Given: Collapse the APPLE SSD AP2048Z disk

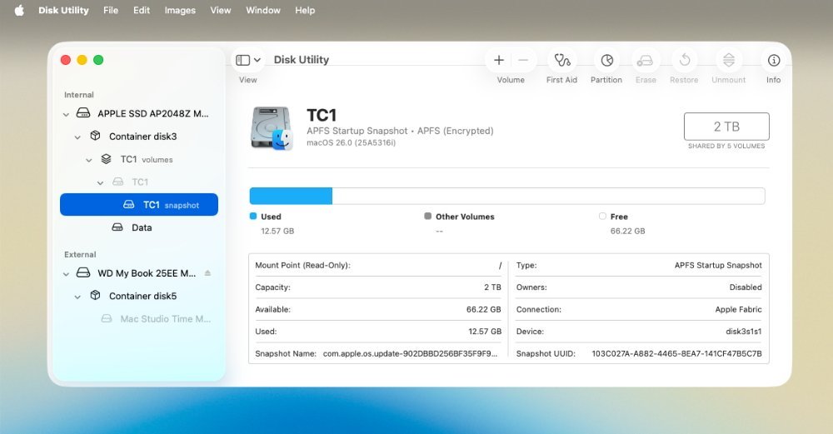Looking at the screenshot, I should tap(66, 114).
